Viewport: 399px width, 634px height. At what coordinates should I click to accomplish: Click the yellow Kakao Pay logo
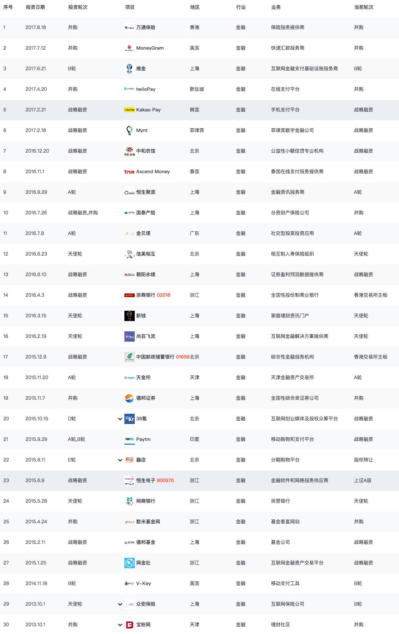point(129,110)
